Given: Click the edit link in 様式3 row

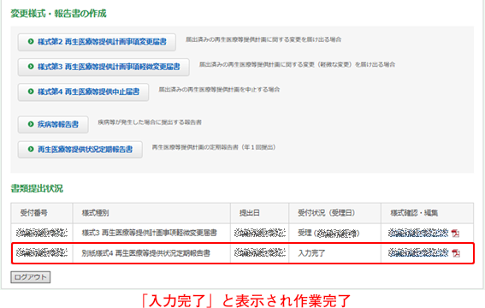Looking at the screenshot, I should (x=418, y=233).
